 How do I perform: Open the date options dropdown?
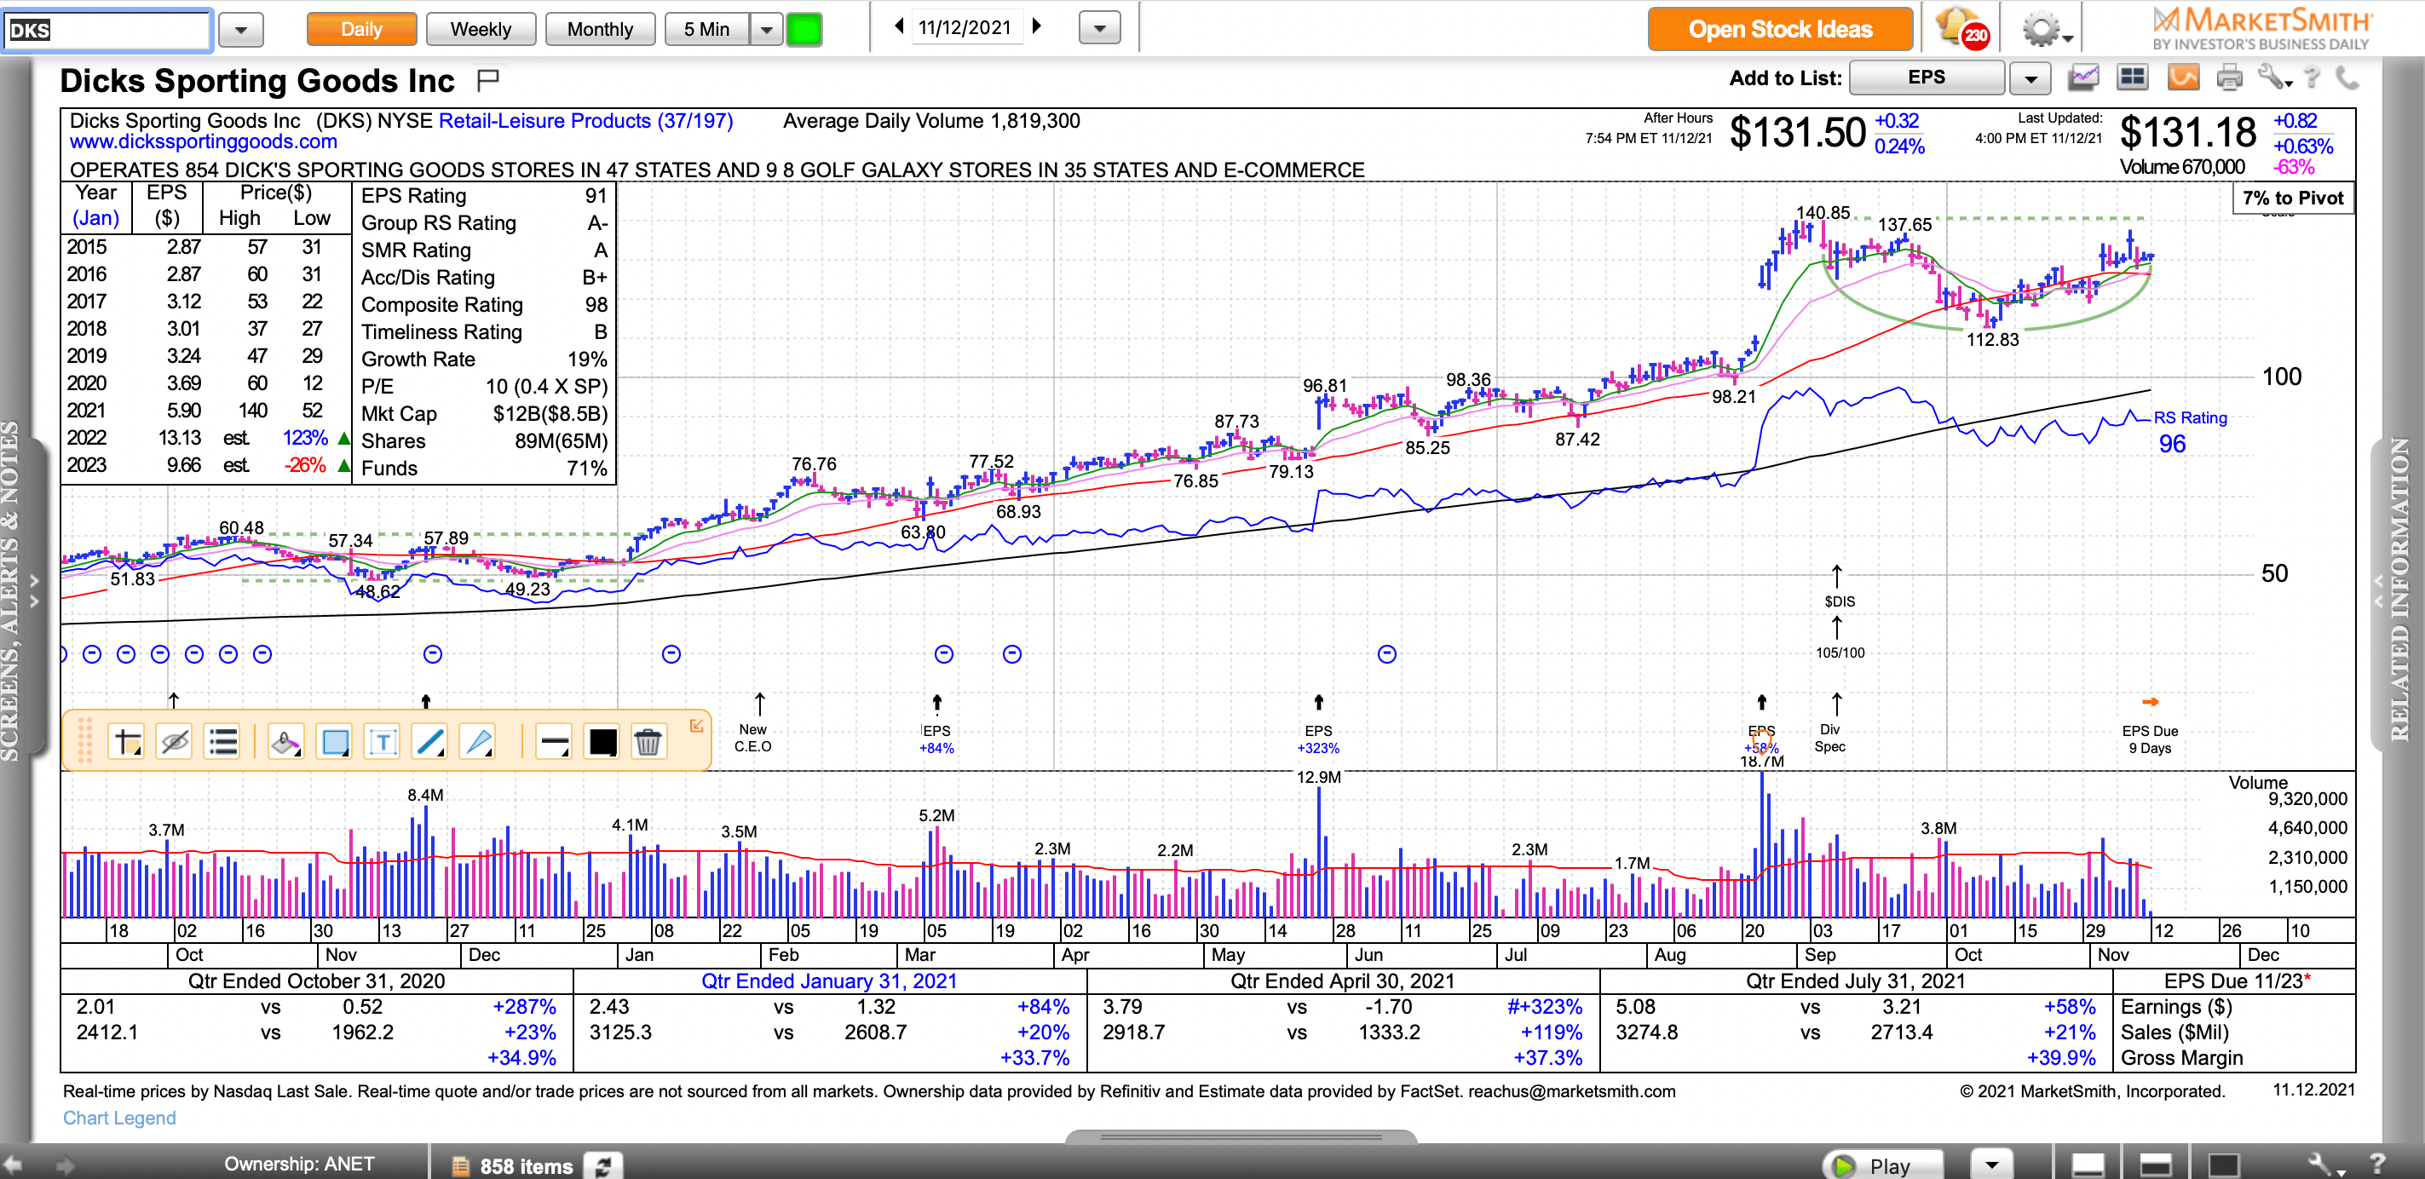coord(1099,28)
